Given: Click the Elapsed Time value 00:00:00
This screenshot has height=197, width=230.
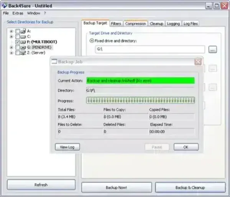Looking at the screenshot, I should point(157,132).
